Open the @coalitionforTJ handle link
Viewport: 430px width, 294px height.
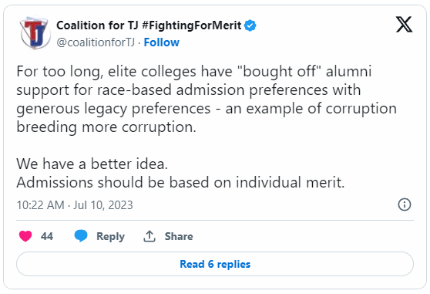[x=96, y=42]
